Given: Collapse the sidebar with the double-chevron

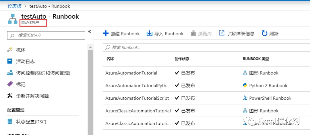Looking at the screenshot, I should (89, 32).
